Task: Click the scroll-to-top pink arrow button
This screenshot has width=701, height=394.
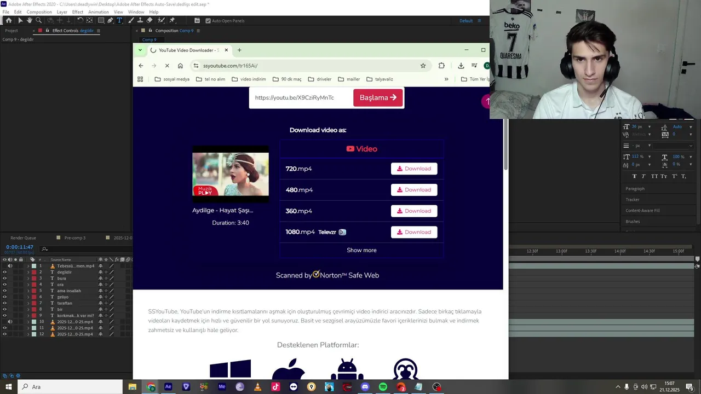Action: (x=486, y=101)
